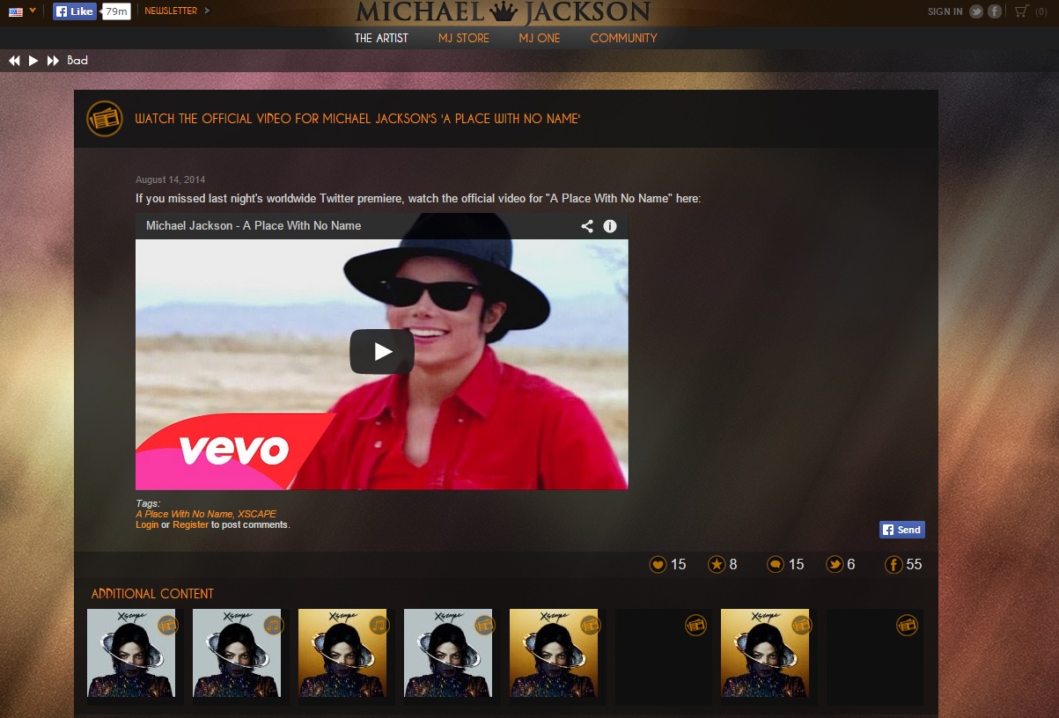Play the song Bad
The width and height of the screenshot is (1059, 718).
33,61
